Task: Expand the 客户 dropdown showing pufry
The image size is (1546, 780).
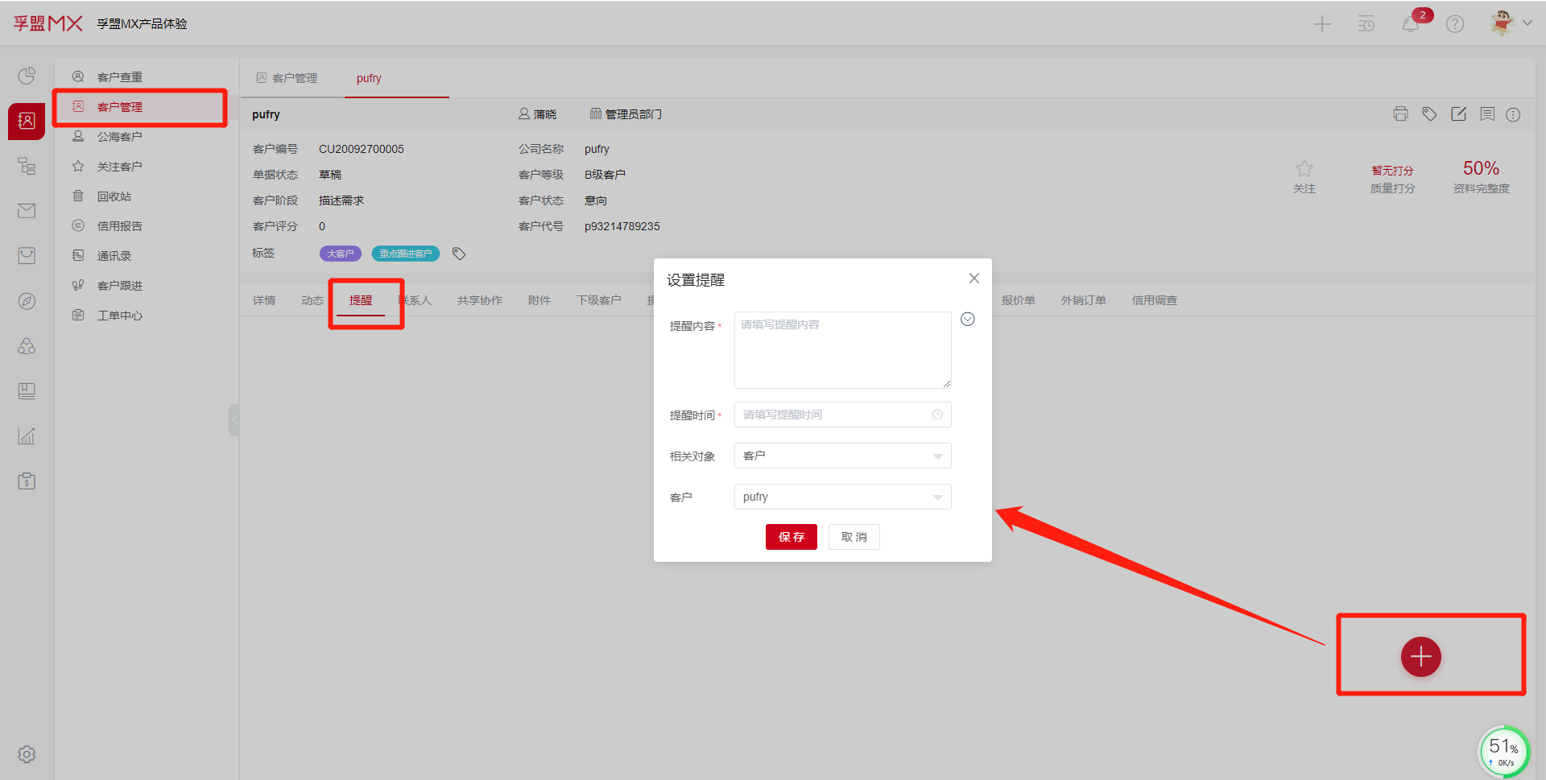Action: (x=842, y=497)
